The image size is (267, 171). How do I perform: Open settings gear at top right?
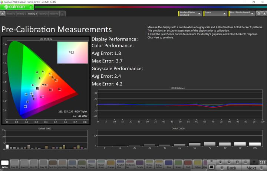point(259,13)
